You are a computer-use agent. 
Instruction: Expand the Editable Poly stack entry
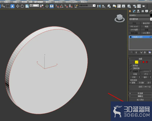(131, 37)
